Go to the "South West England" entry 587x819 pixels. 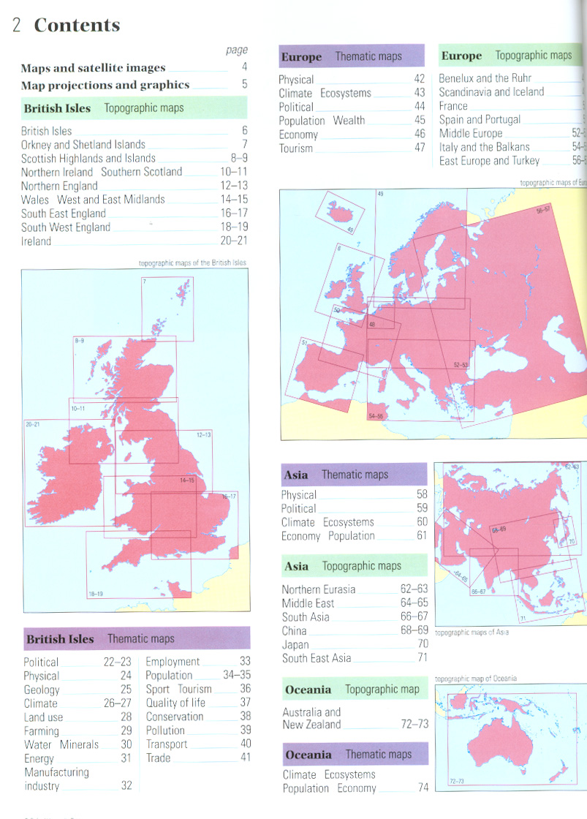tap(66, 227)
